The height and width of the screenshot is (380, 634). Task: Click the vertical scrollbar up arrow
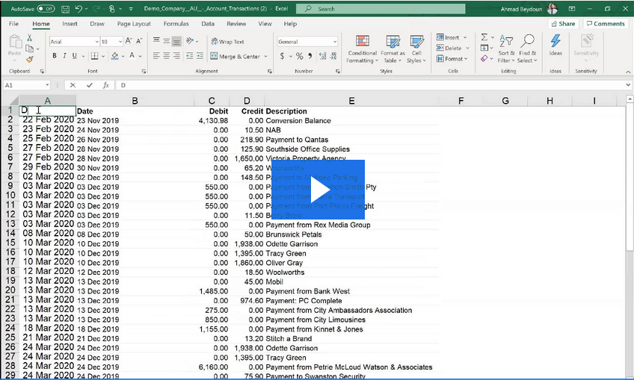pyautogui.click(x=630, y=99)
